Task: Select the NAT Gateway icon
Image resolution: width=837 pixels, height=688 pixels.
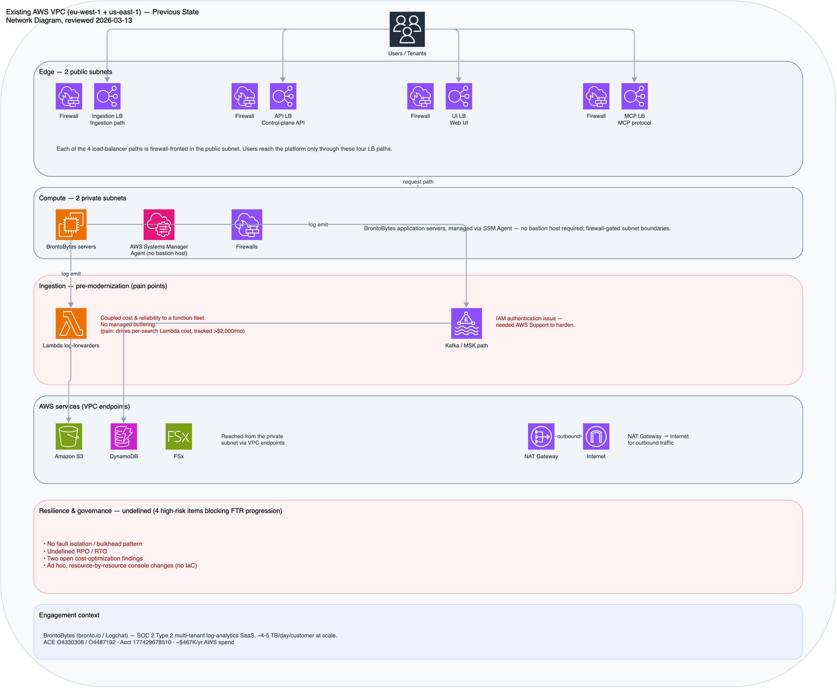Action: pyautogui.click(x=541, y=436)
